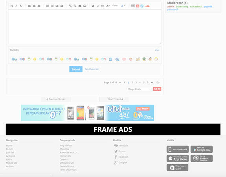226x177 pixels.
Task: Insert a SoundCloud embed with the cloud icon
Action: point(147,6)
